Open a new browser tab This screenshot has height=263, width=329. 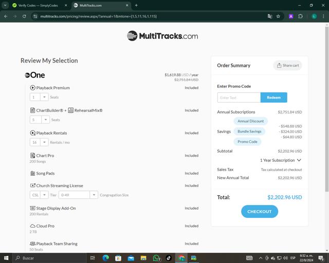[136, 6]
